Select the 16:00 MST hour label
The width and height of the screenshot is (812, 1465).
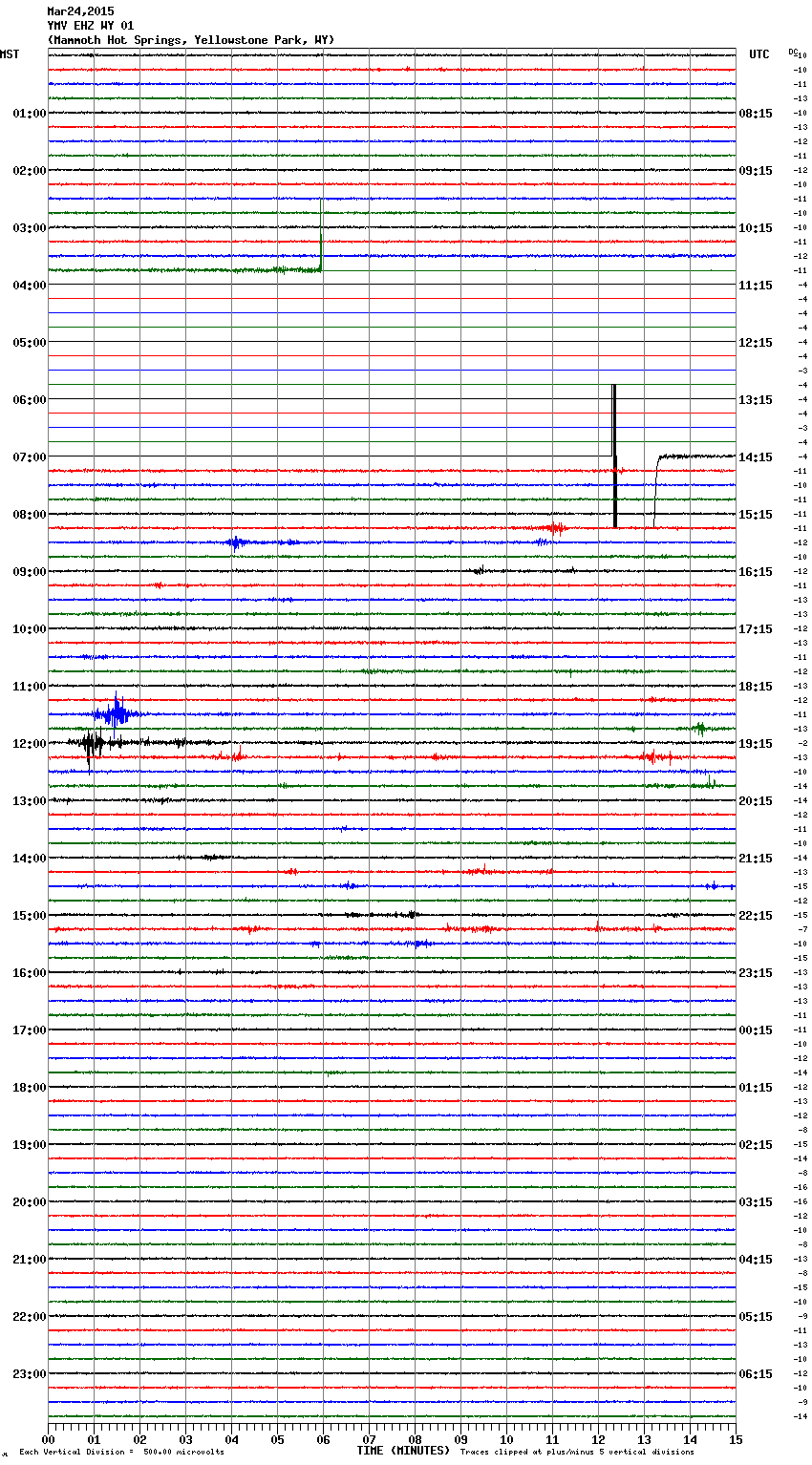point(30,973)
